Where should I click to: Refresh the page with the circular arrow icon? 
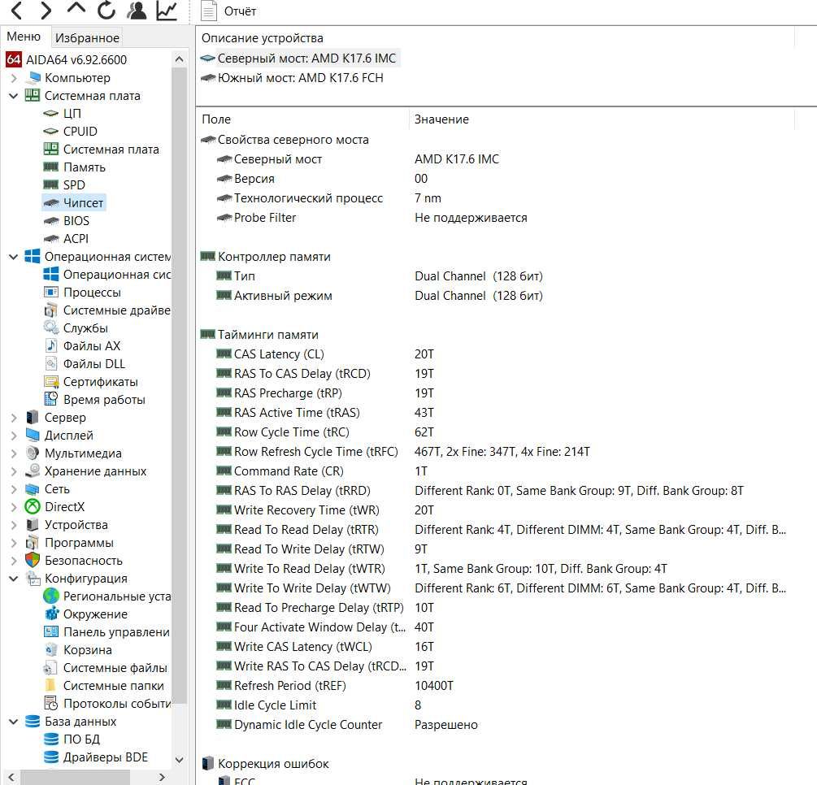coord(106,11)
